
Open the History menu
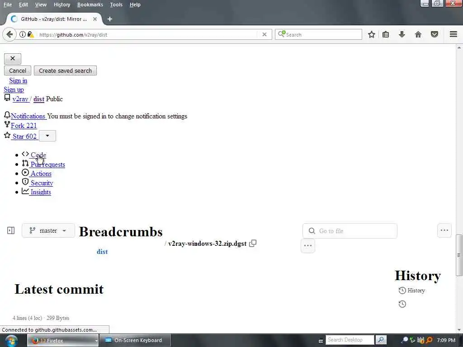(x=62, y=5)
